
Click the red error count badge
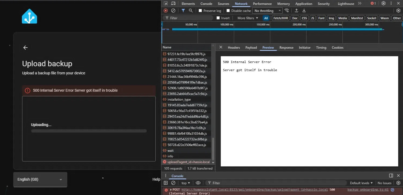[373, 4]
